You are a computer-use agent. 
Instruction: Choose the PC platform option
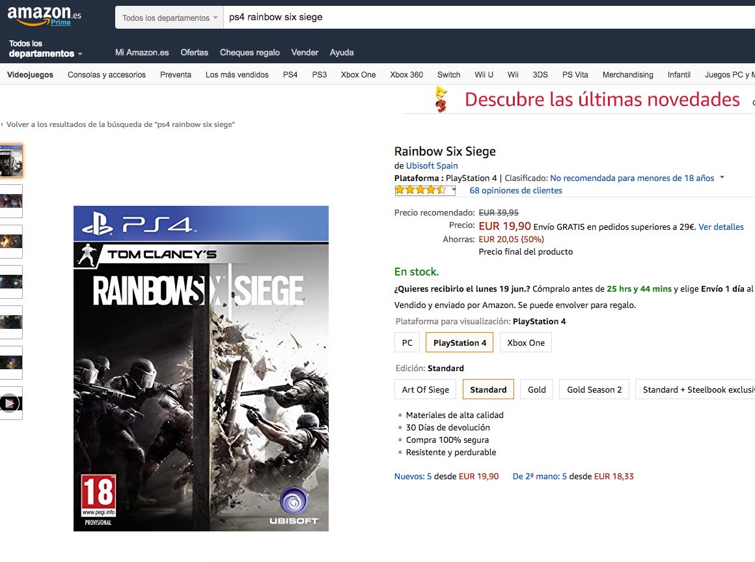point(407,343)
